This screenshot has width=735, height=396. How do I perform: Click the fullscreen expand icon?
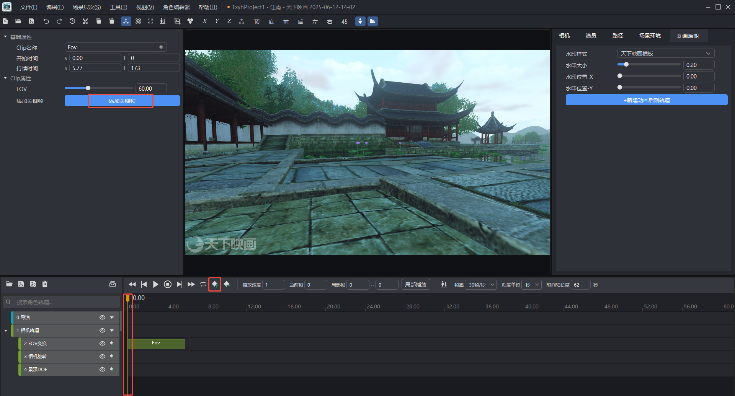(x=150, y=21)
